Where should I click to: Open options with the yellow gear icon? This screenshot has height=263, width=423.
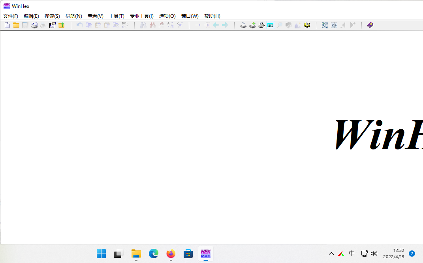click(307, 25)
